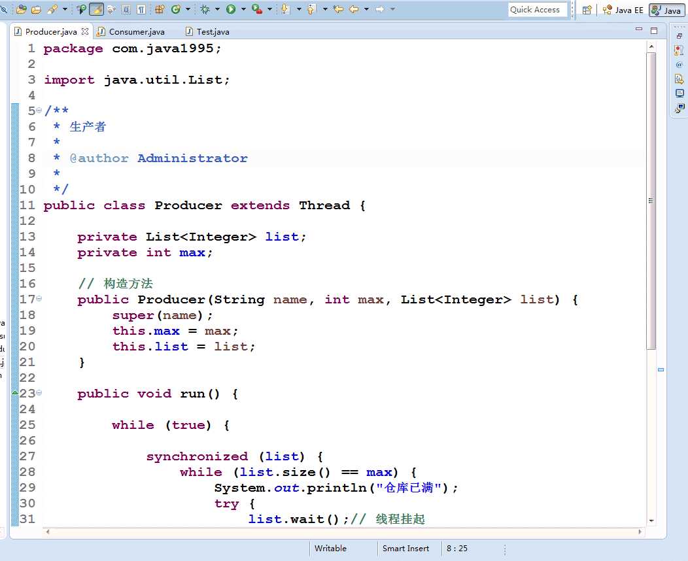Viewport: 688px width, 561px height.
Task: Open the Previous Annotation dropdown arrow
Action: [x=325, y=8]
